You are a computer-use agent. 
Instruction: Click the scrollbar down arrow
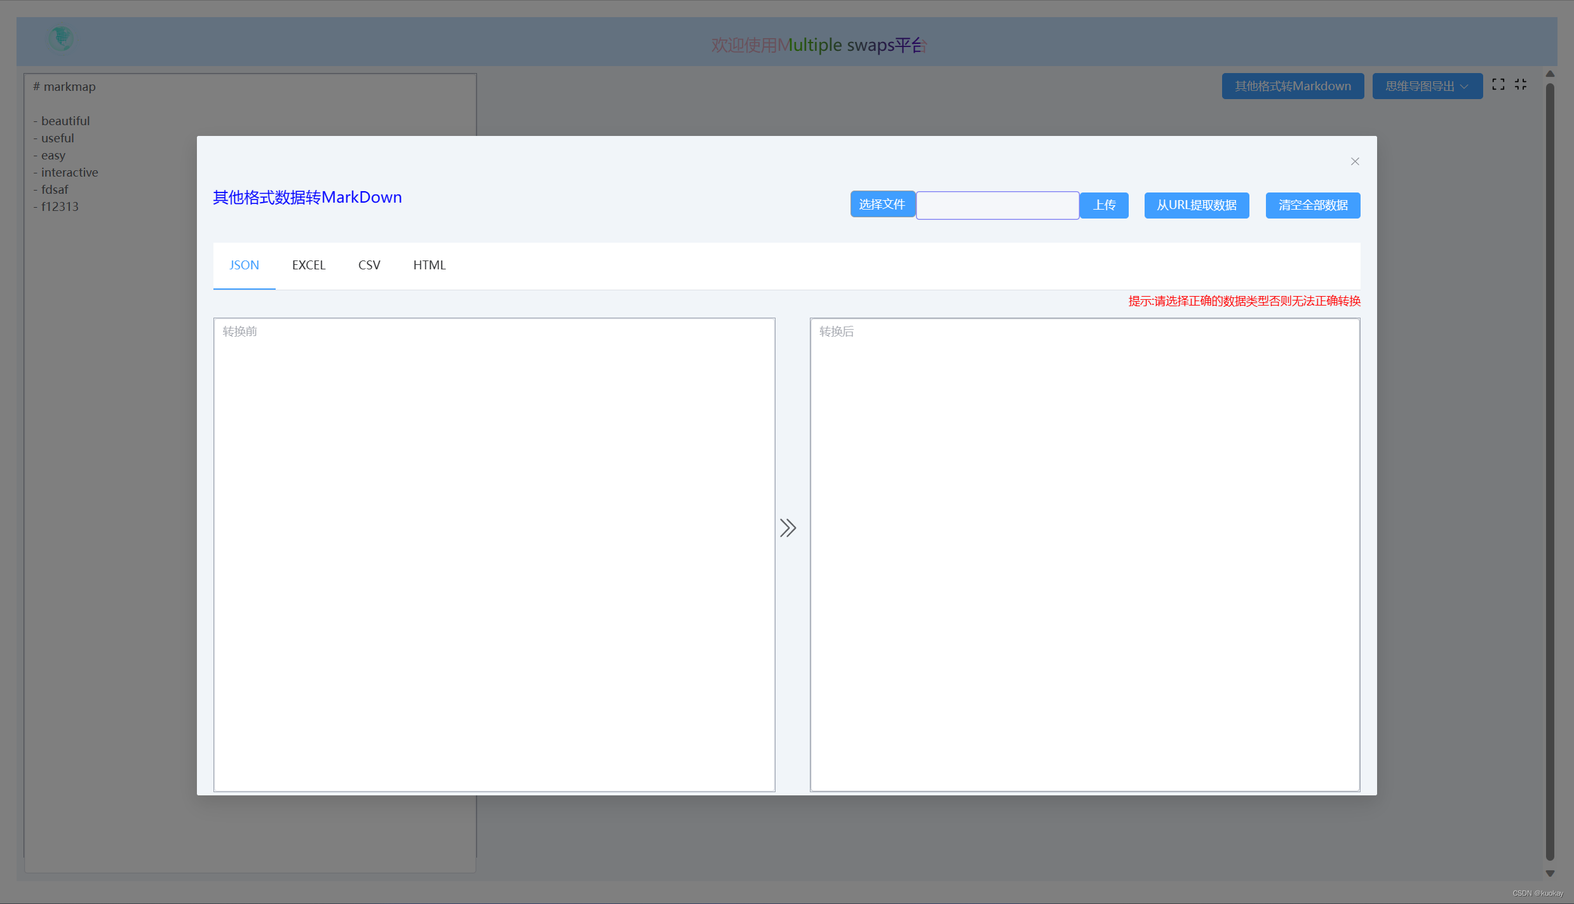point(1550,874)
